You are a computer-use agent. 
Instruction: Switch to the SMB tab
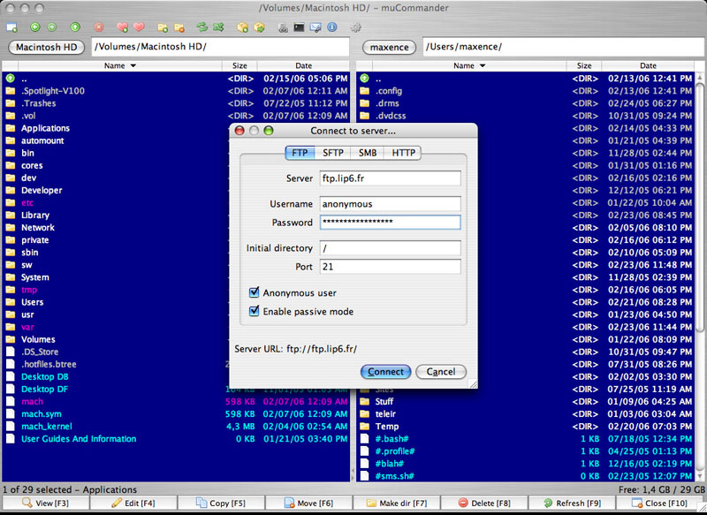tap(368, 153)
